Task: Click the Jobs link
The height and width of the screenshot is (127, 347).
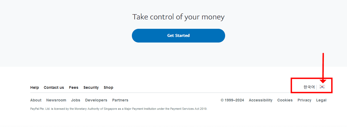Action: coord(76,100)
